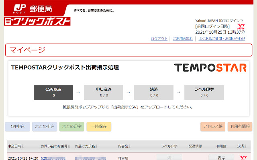Click the 出荷指示CSV upload instruction text

tap(128, 107)
